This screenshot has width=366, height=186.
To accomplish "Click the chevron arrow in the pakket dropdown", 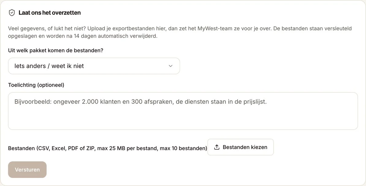I will coord(170,66).
